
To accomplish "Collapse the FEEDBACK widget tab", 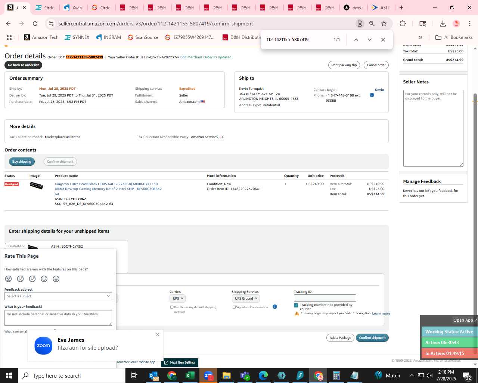I will click(16, 246).
